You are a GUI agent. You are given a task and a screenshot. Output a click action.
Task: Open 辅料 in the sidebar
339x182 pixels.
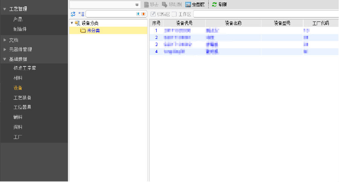click(18, 117)
